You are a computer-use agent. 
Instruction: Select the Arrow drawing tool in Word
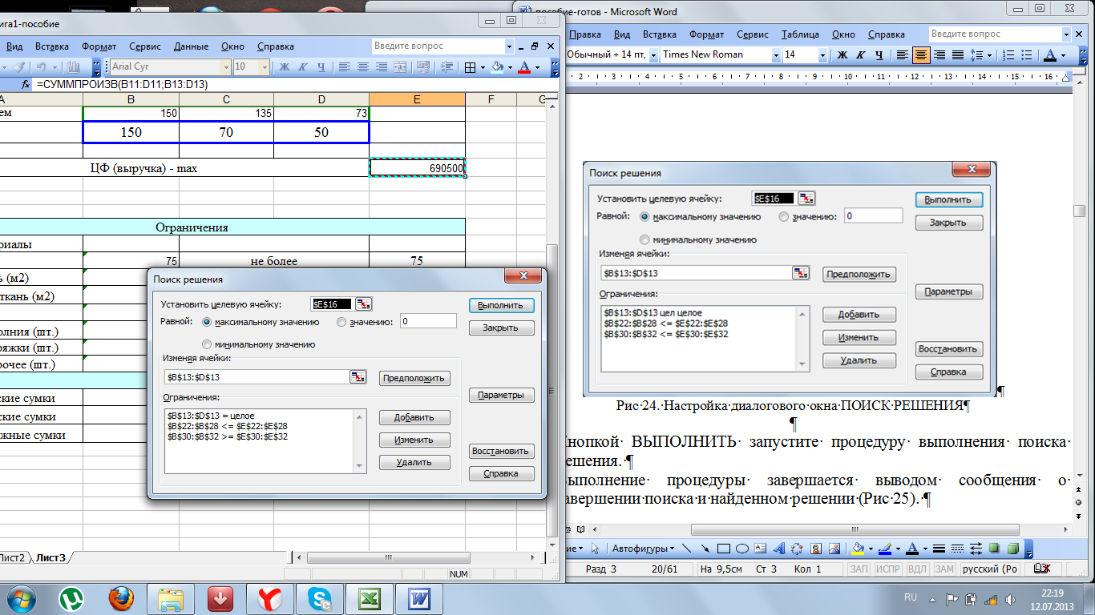[x=705, y=549]
